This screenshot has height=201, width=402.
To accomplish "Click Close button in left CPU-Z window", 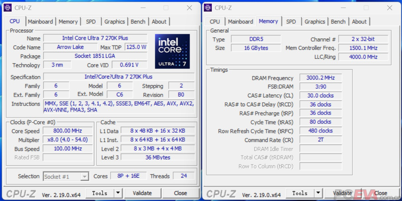I will 180,193.
